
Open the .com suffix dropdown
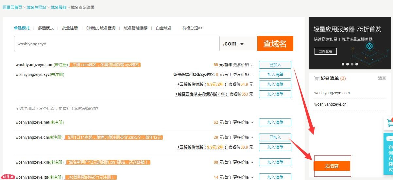(238, 44)
